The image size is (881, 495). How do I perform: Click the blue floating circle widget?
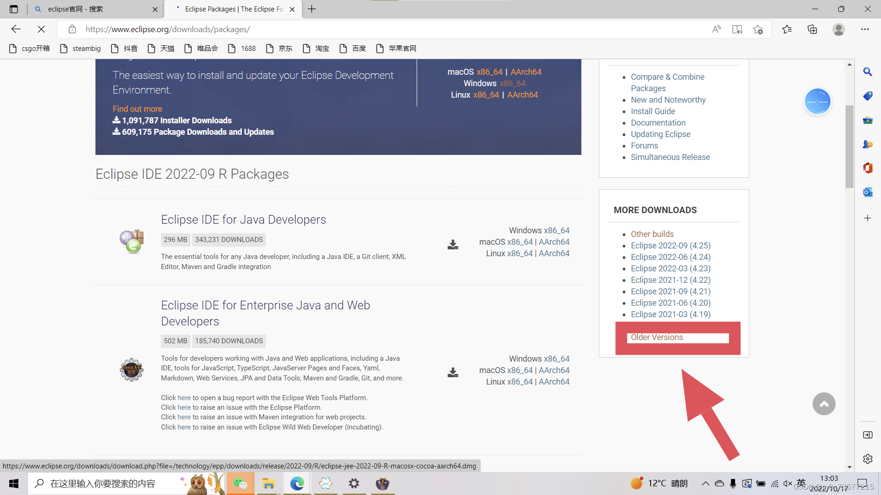pyautogui.click(x=818, y=101)
